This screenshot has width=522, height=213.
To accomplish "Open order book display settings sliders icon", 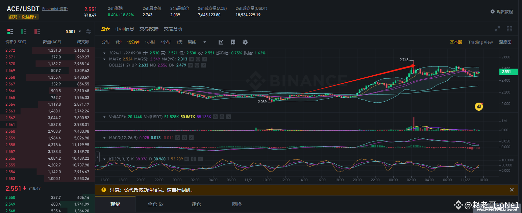I will (x=89, y=31).
